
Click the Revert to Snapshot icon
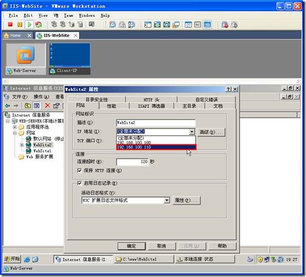click(122, 25)
